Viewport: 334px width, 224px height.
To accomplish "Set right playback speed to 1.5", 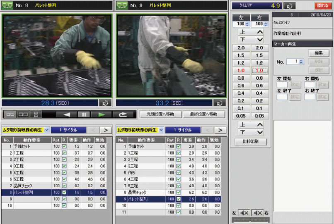I will [259, 56].
